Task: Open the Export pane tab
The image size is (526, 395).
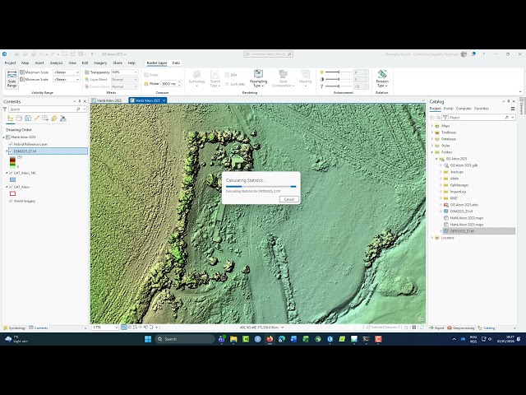Action: click(x=436, y=328)
